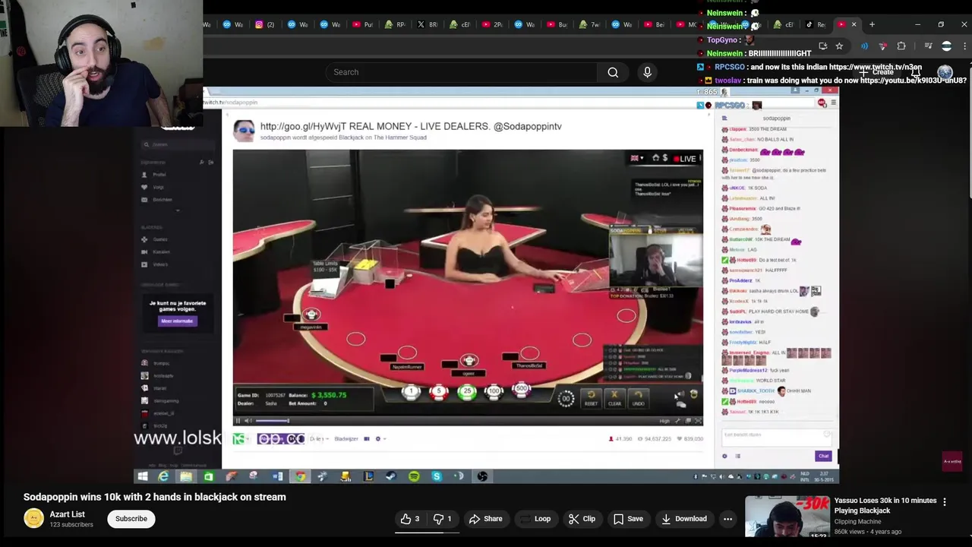The image size is (972, 547).
Task: Open the language flag dropdown on the stream
Action: 636,158
